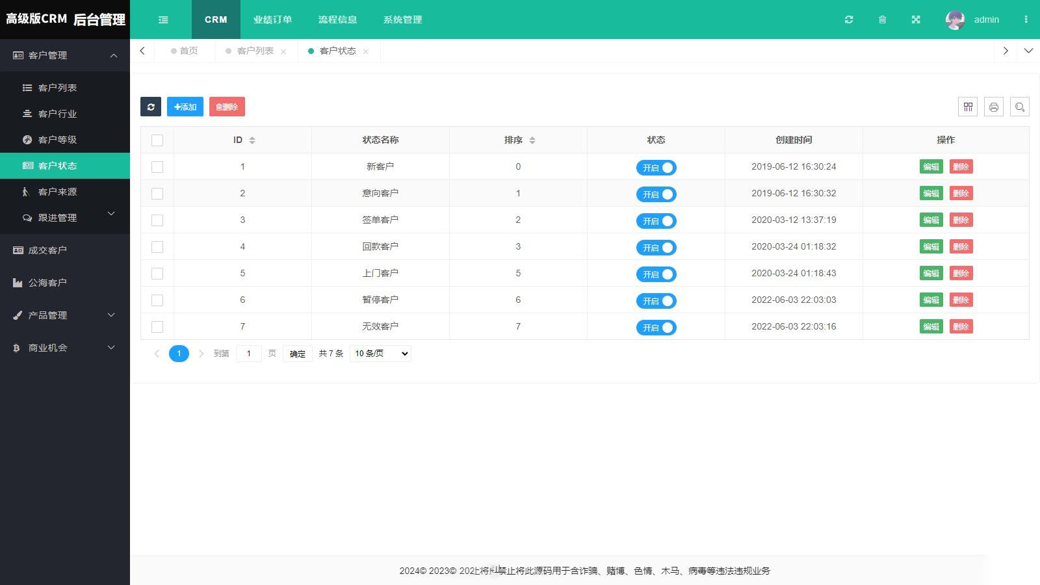The width and height of the screenshot is (1040, 585).
Task: Toggle off status switch for 新客户
Action: pyautogui.click(x=656, y=168)
